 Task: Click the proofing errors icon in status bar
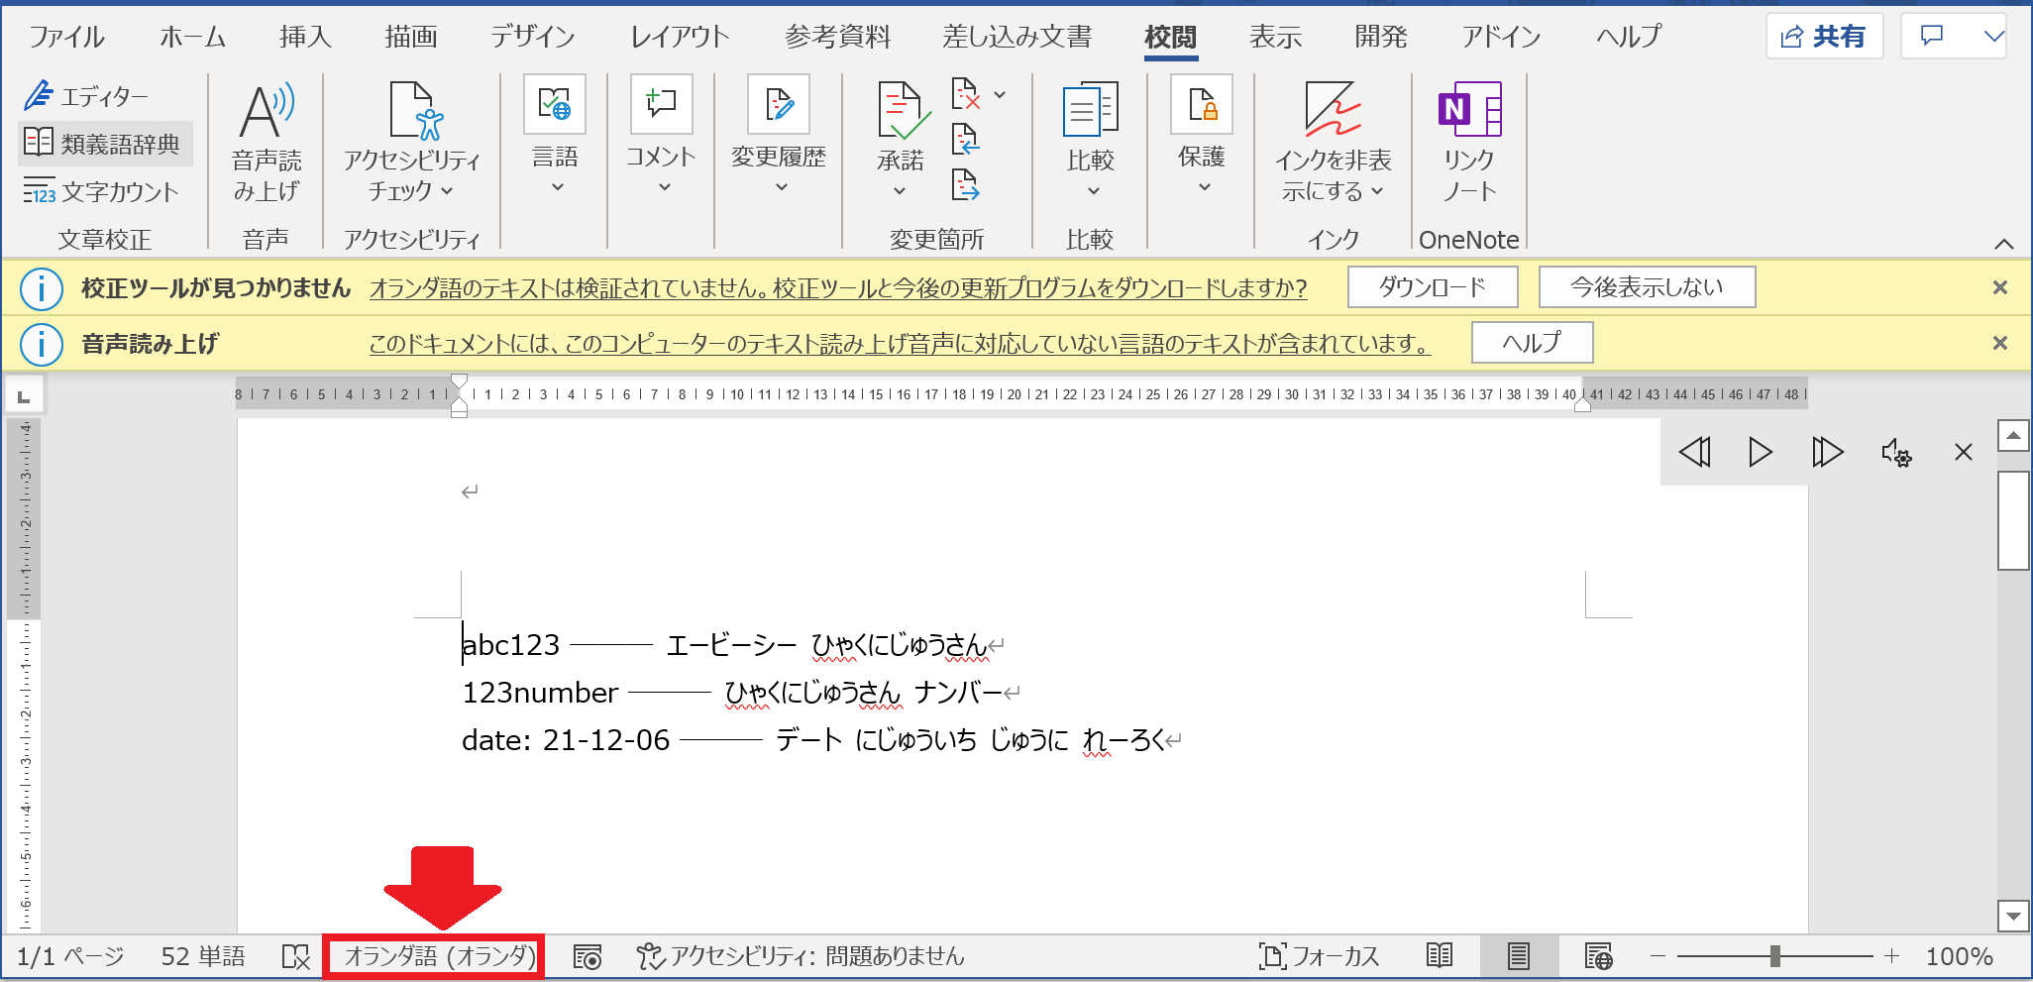(x=295, y=956)
